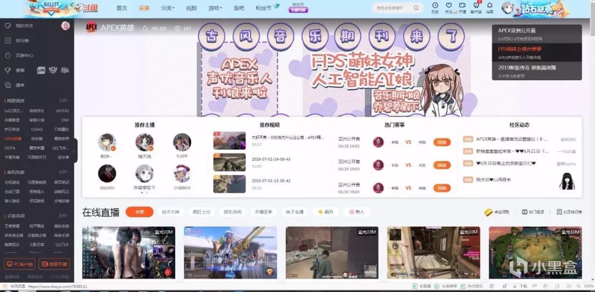Select the 技术大神 stream filter

[x=171, y=212]
